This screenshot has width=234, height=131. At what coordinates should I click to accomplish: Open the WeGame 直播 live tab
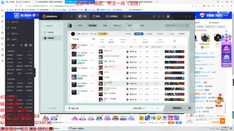[128, 16]
